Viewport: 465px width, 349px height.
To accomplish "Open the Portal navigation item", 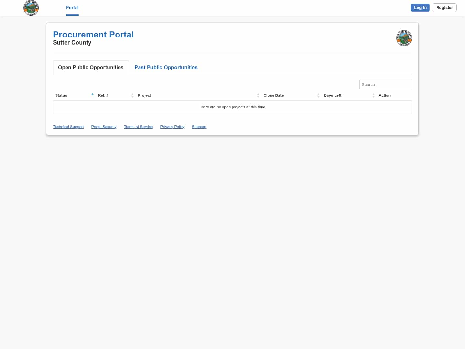I will point(72,8).
